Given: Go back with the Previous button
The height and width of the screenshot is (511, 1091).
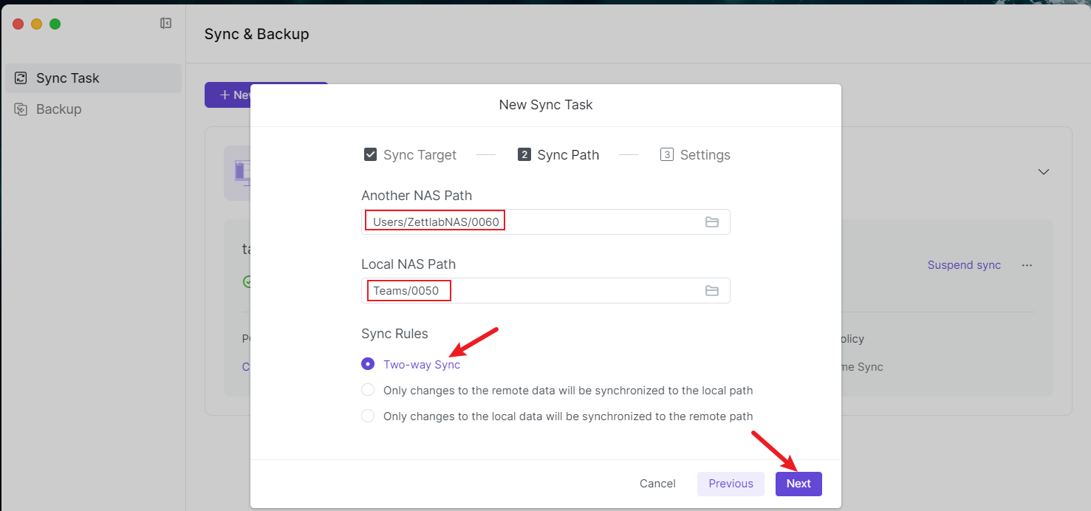Looking at the screenshot, I should (x=731, y=484).
